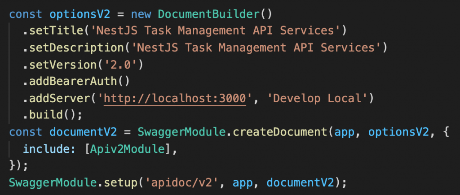Click the documentV2 argument in setup call
The image size is (460, 195).
(x=301, y=183)
